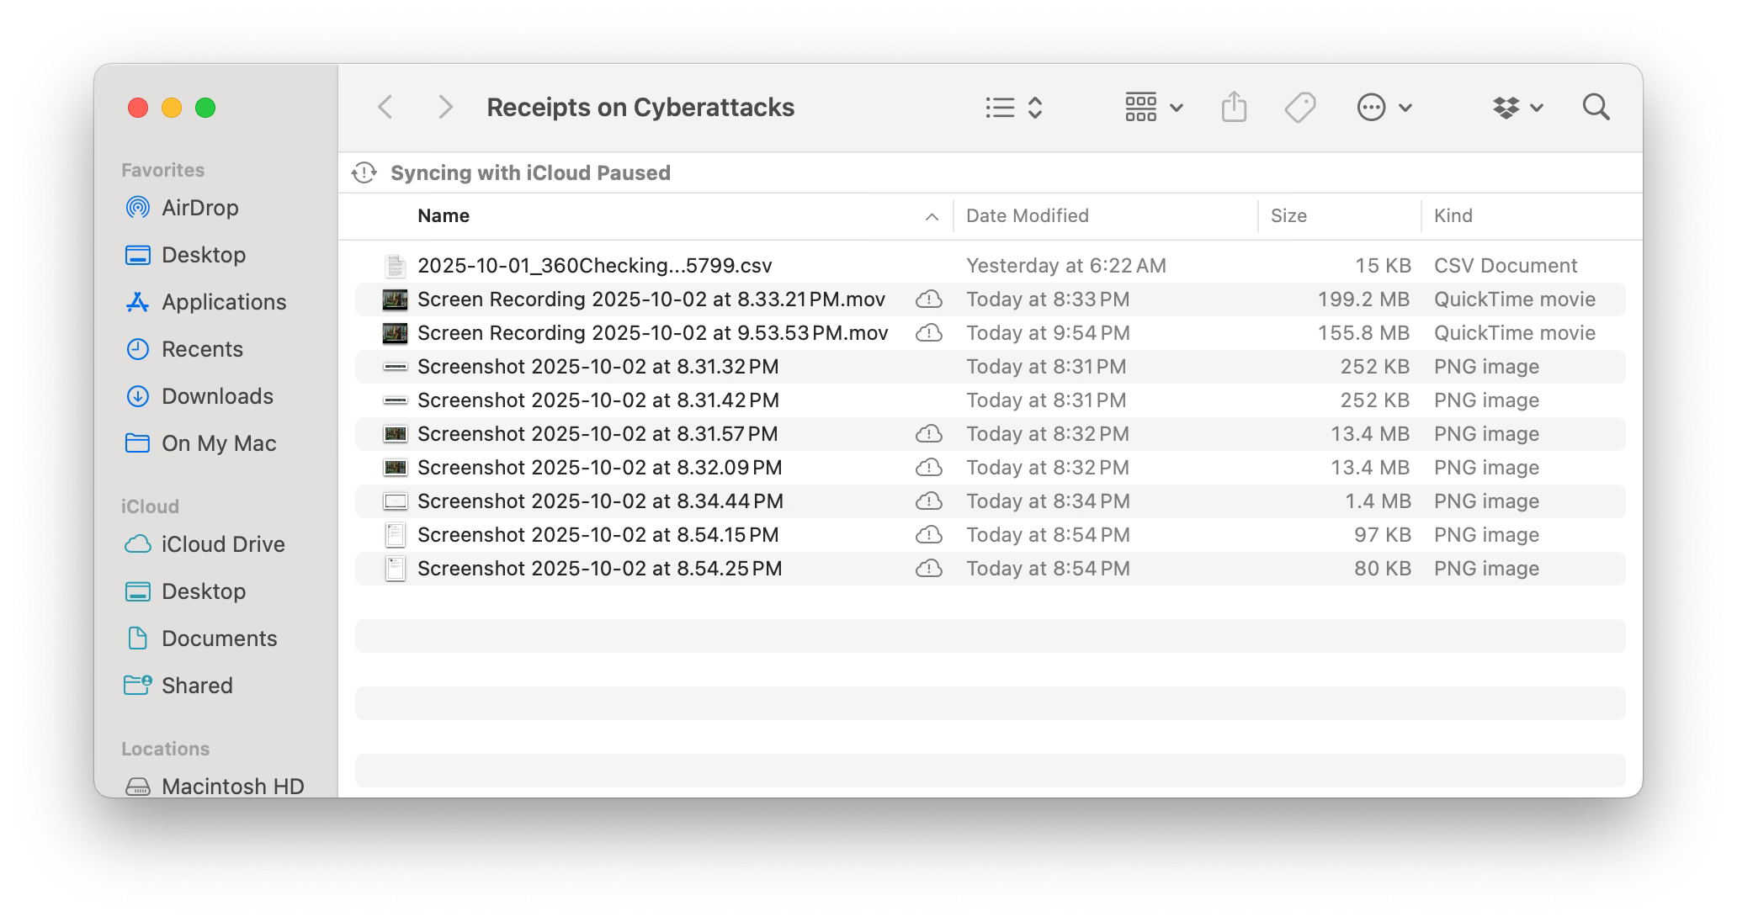Click the Go Back arrow
The width and height of the screenshot is (1737, 922).
coord(385,108)
